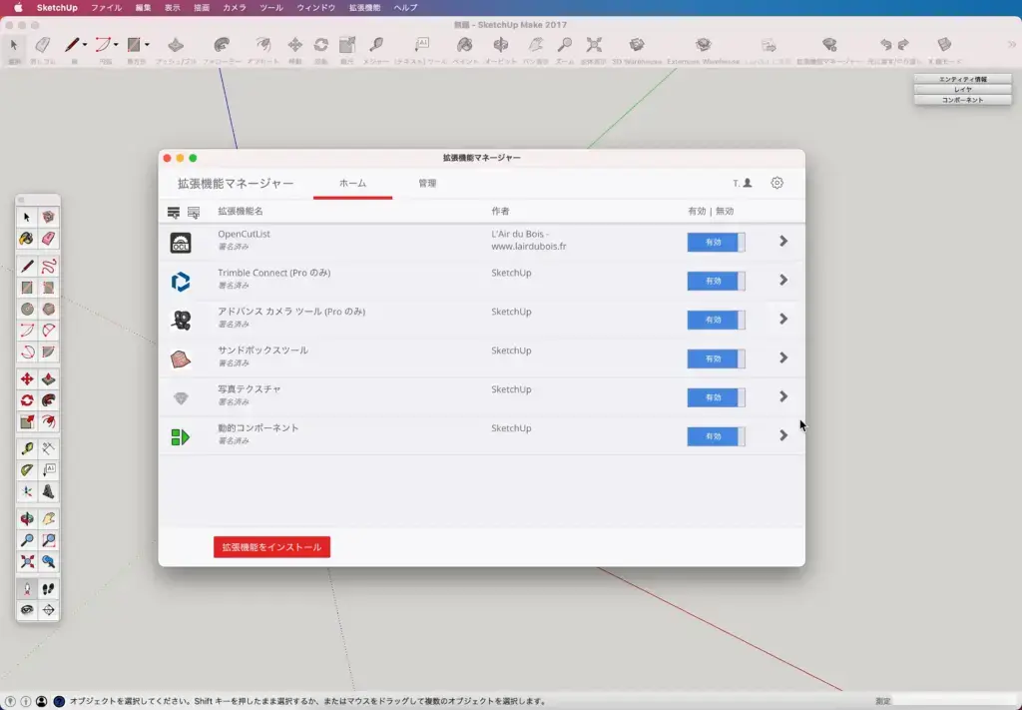Select the Section Plane tool in the left palette
1022x710 pixels.
click(48, 610)
